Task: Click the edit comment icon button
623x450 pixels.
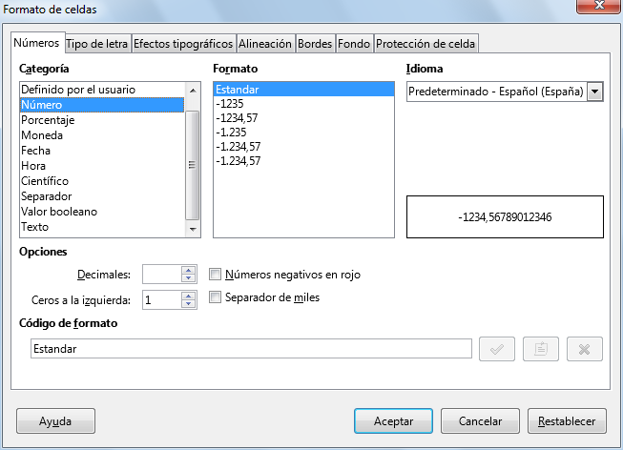Action: tap(541, 349)
